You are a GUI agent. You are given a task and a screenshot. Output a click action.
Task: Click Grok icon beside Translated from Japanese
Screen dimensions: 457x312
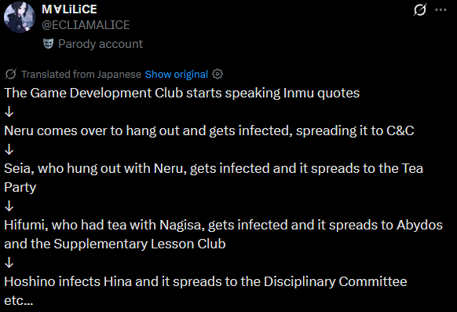coord(10,75)
